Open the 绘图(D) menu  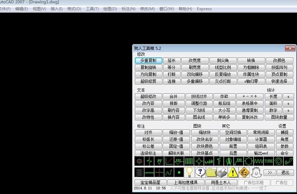coord(110,9)
